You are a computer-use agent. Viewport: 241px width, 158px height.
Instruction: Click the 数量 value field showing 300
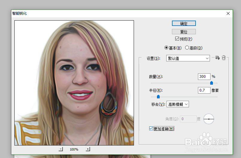pyautogui.click(x=204, y=77)
